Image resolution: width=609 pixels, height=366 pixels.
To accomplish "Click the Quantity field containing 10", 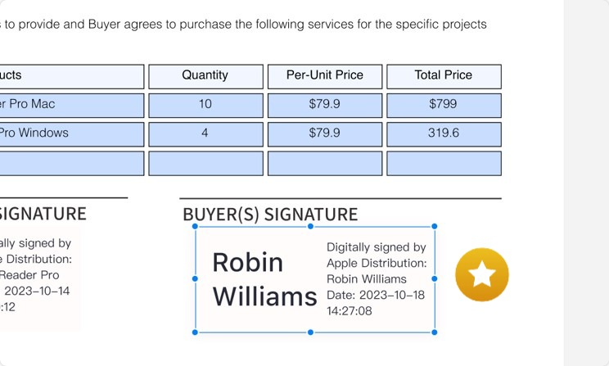I will pyautogui.click(x=205, y=106).
